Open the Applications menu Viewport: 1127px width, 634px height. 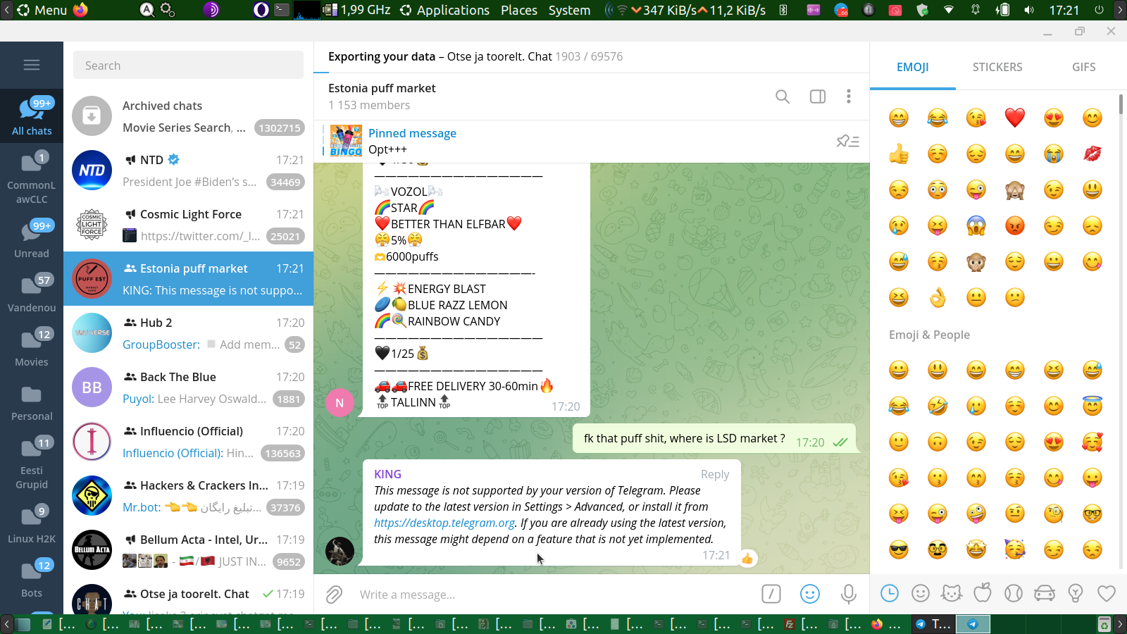coord(444,10)
